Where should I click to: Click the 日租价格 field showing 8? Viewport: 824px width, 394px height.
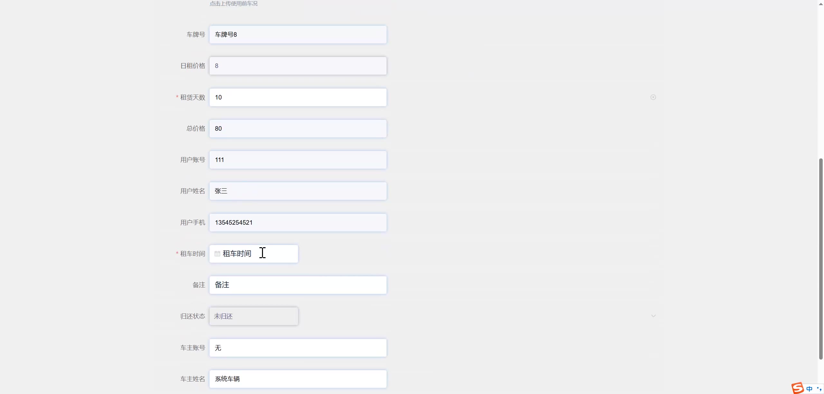click(x=298, y=66)
